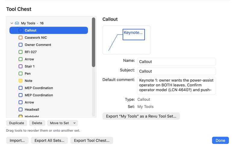Viewport: 235px width, 150px height.
Task: Click the My Tools tray icon
Action: click(17, 23)
